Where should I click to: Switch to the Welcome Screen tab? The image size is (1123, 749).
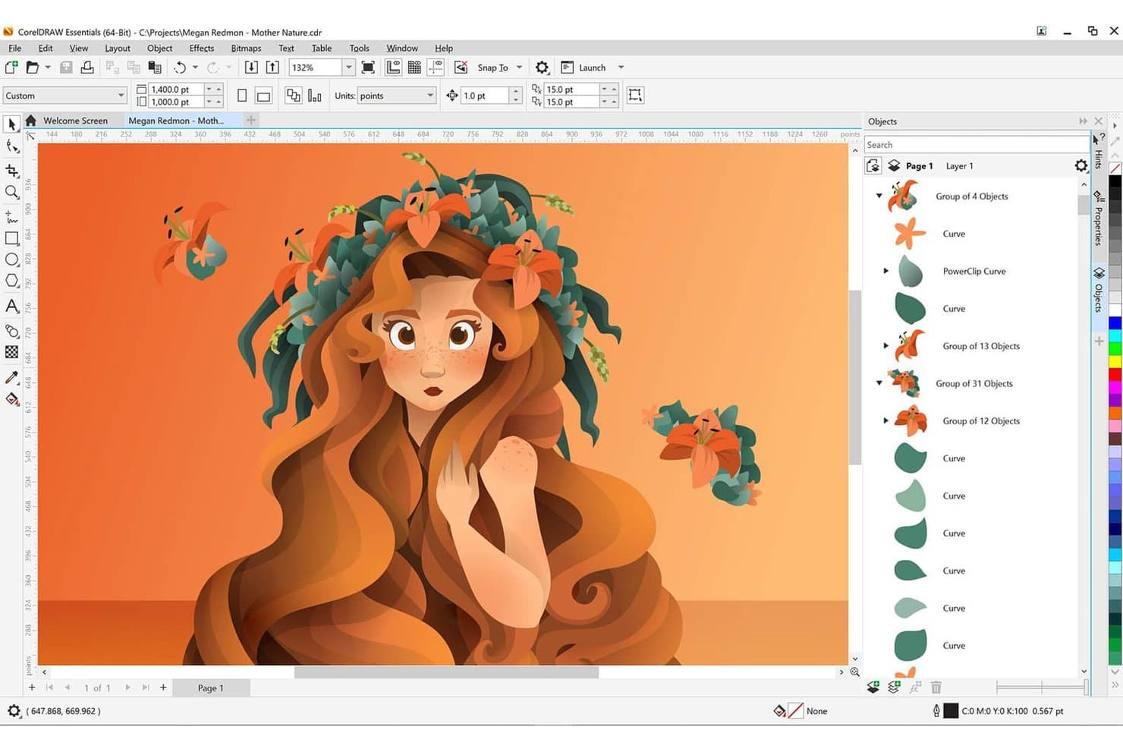74,121
